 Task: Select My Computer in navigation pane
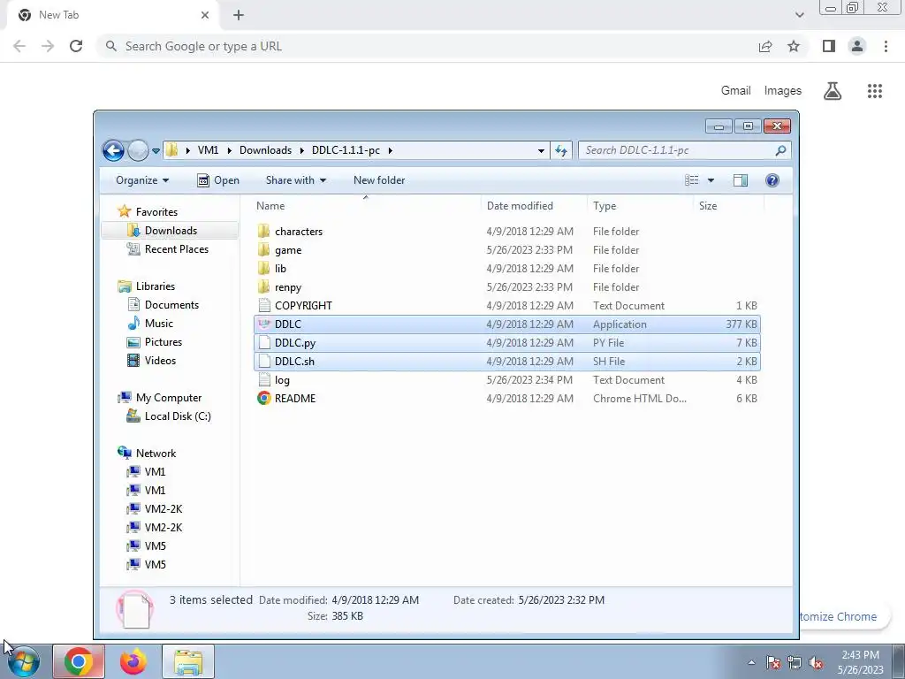point(169,397)
